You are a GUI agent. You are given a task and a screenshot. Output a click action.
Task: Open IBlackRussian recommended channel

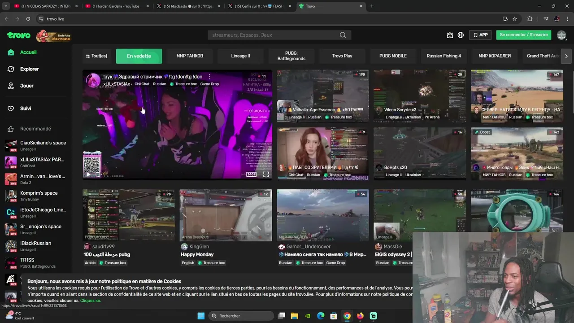(x=36, y=246)
